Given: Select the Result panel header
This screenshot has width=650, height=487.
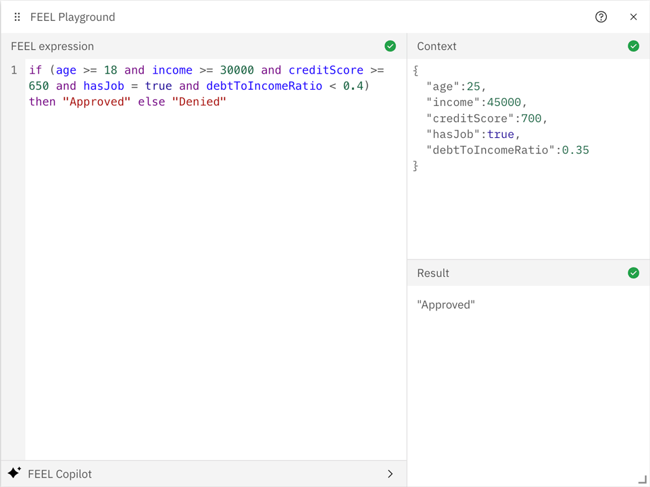Looking at the screenshot, I should tap(432, 273).
